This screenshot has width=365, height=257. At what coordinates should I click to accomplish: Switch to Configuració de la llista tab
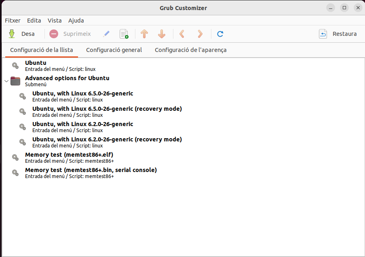coord(42,50)
